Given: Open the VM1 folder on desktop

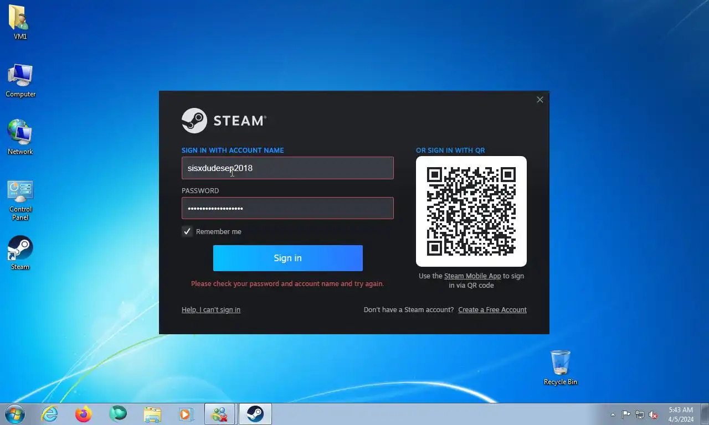Looking at the screenshot, I should click(20, 22).
